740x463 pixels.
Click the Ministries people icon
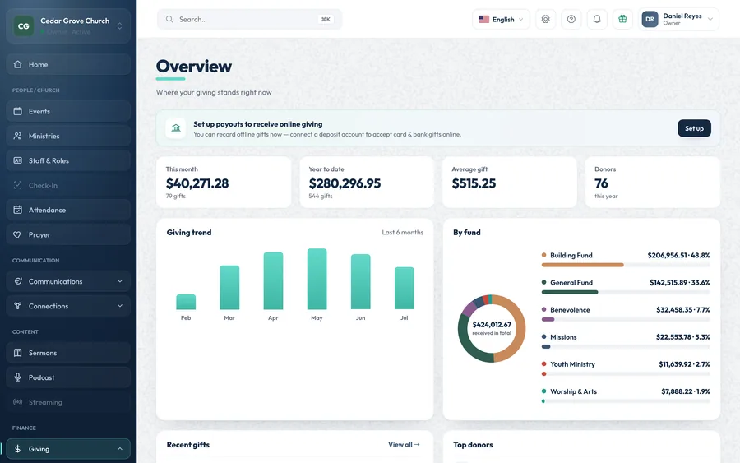pyautogui.click(x=17, y=136)
